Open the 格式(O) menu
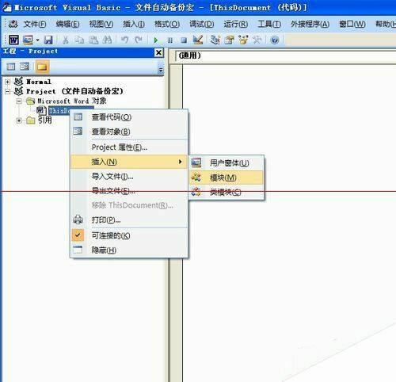The image size is (396, 382). 167,25
